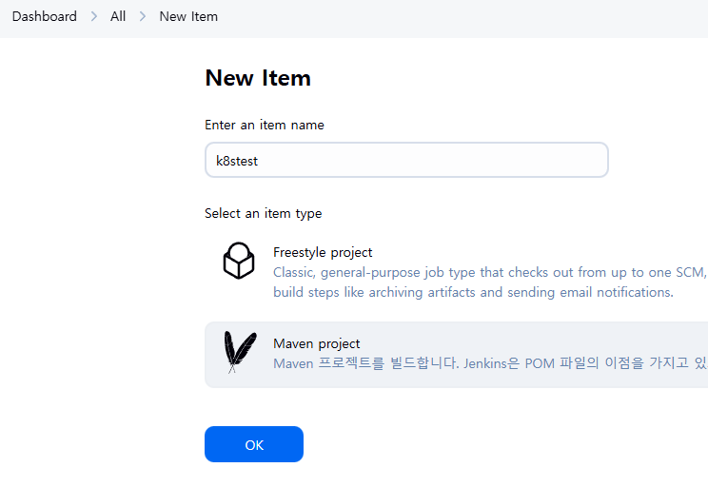Open the Dashboard breadcrumb link
This screenshot has height=487, width=708.
(44, 17)
